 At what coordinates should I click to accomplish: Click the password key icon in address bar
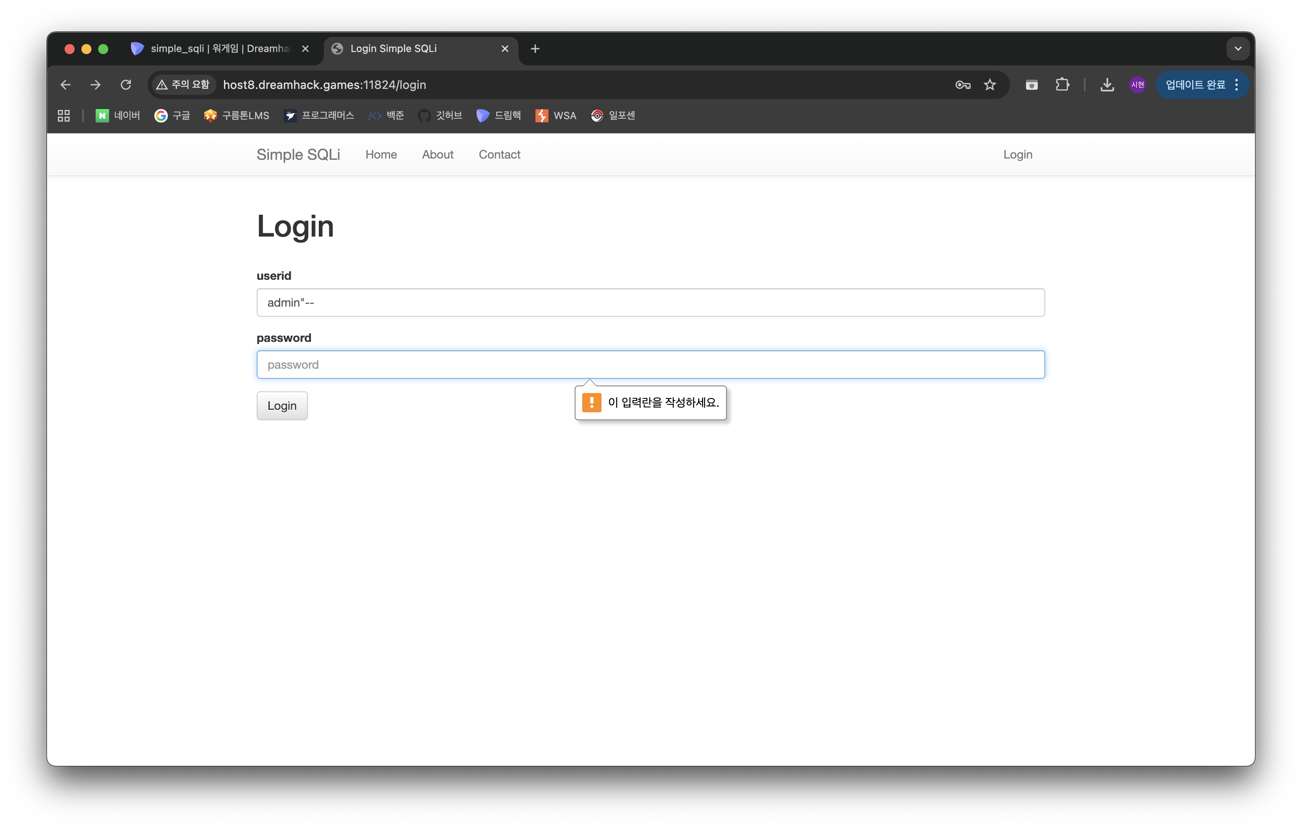click(x=962, y=85)
